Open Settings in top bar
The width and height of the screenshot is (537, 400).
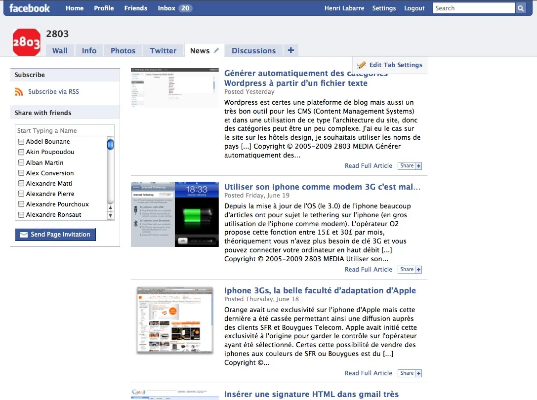[384, 8]
